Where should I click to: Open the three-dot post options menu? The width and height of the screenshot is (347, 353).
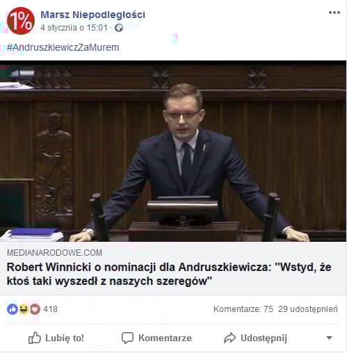334,13
